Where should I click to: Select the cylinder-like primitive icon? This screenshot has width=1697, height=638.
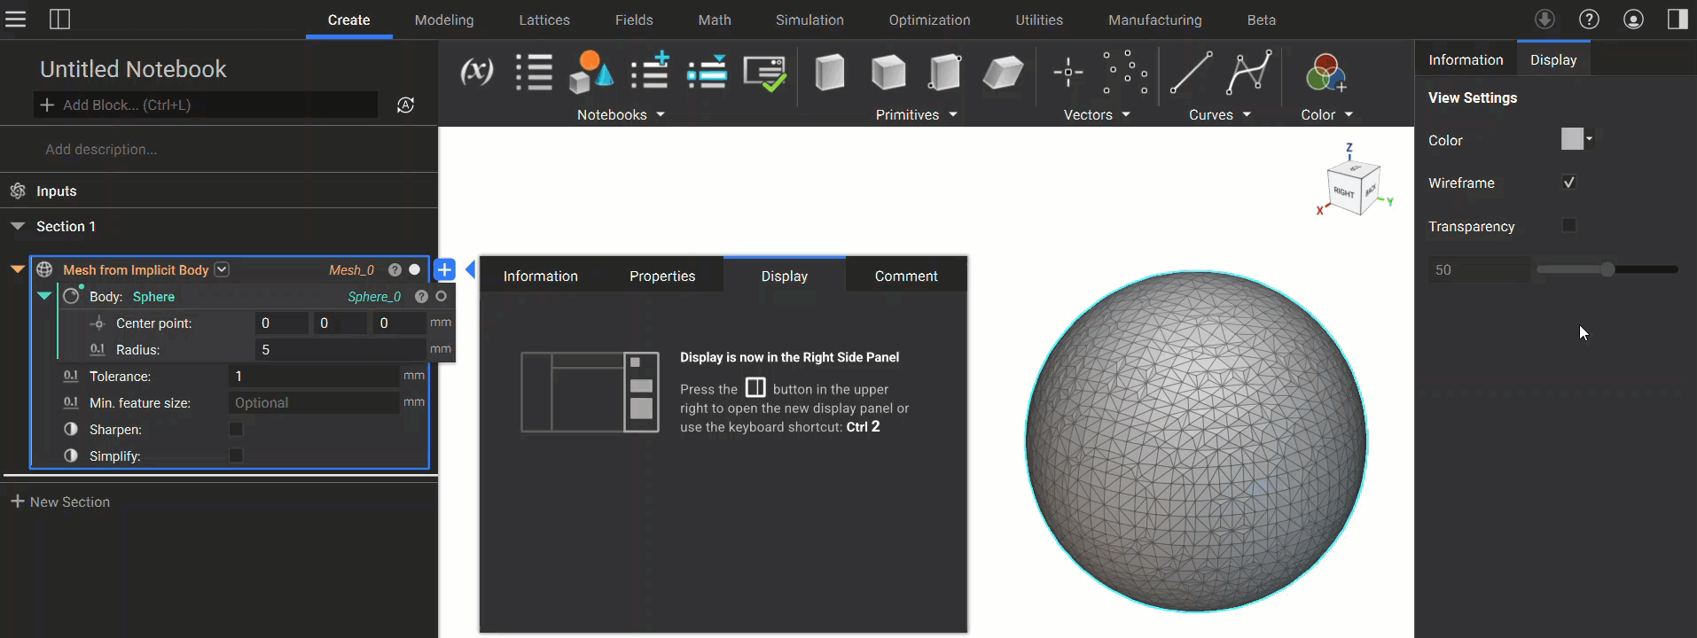[944, 72]
